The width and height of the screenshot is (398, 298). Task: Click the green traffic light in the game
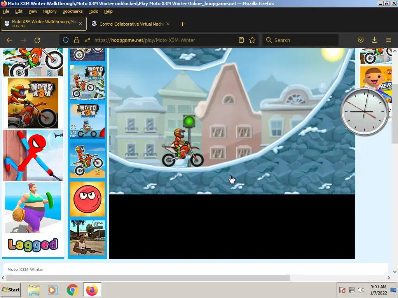pos(189,121)
